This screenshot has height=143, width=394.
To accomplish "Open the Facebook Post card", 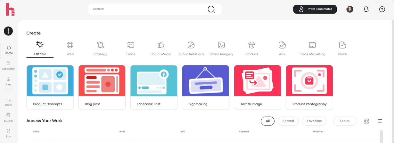I will coord(154,87).
